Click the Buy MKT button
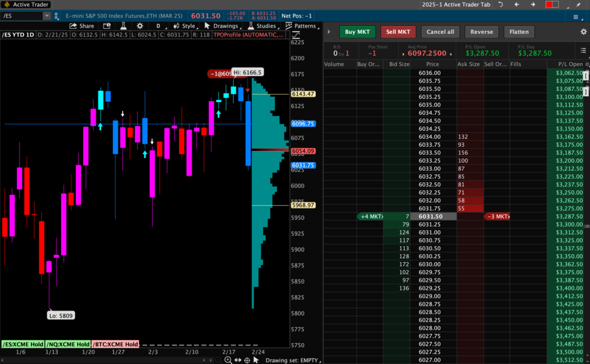590x364 pixels. pos(357,32)
